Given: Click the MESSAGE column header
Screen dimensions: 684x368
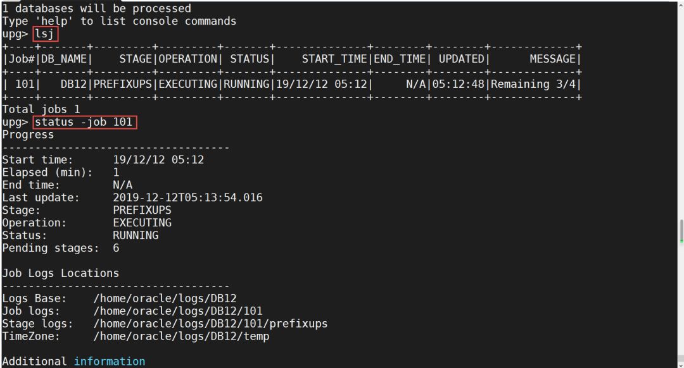Looking at the screenshot, I should coord(552,59).
